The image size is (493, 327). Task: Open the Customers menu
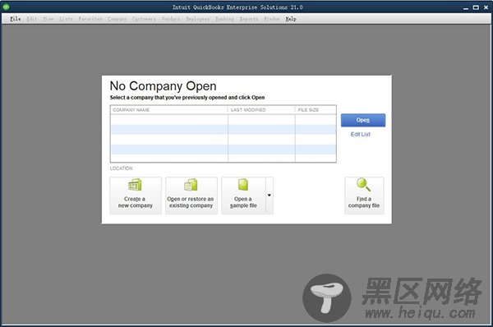coord(144,19)
